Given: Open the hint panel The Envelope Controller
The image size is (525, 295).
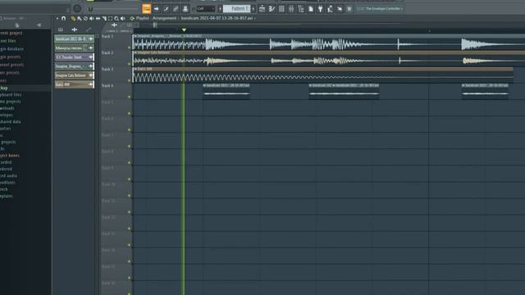Looking at the screenshot, I should click(380, 9).
